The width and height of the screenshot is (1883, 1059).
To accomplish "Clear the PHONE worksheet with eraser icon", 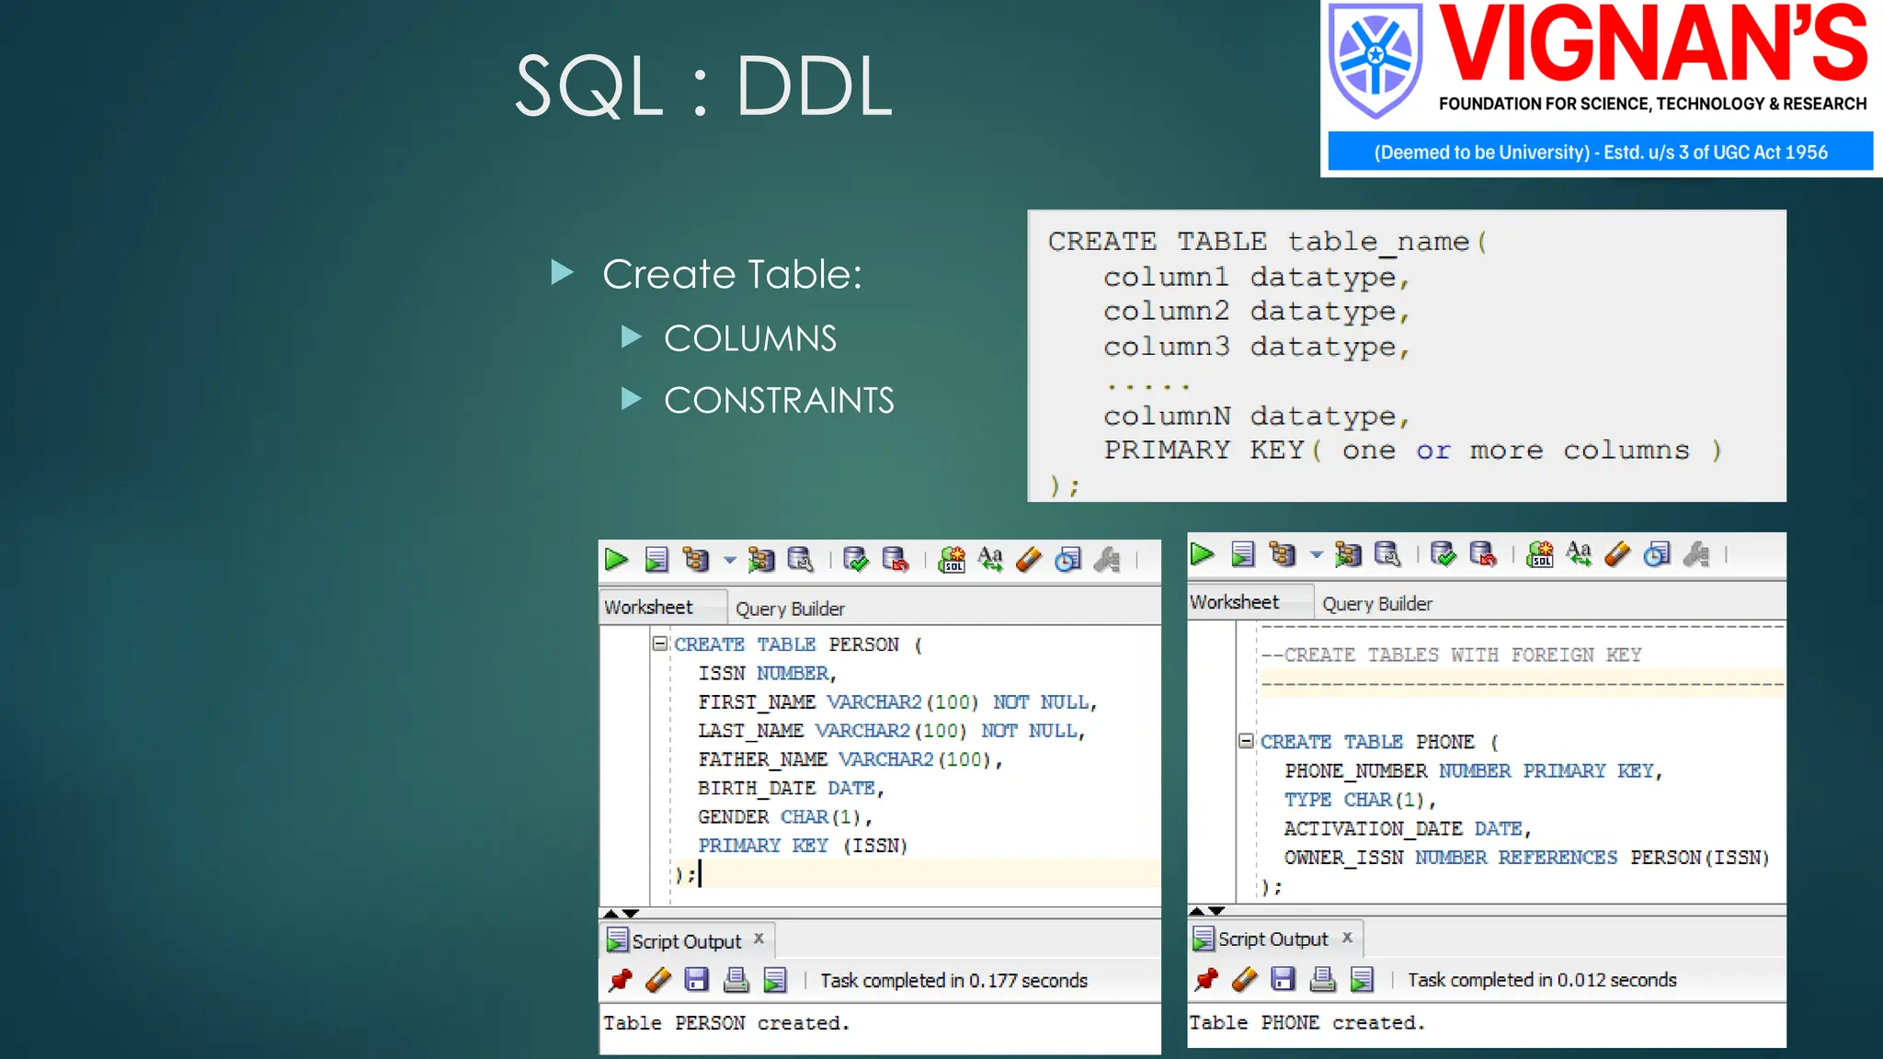I will pos(1617,554).
